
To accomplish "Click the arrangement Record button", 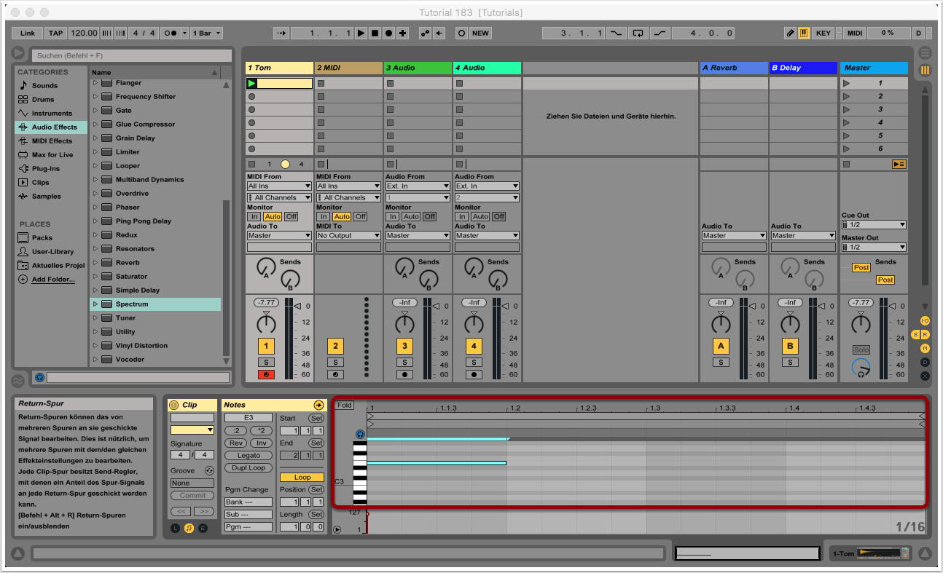I will (388, 33).
